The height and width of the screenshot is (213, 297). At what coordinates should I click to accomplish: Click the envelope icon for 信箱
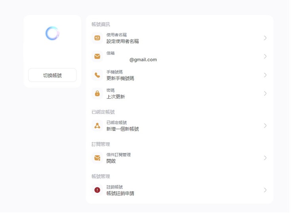pyautogui.click(x=97, y=57)
